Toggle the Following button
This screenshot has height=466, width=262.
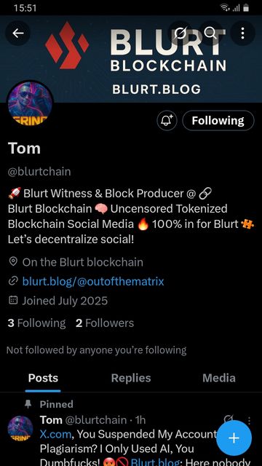pyautogui.click(x=218, y=121)
